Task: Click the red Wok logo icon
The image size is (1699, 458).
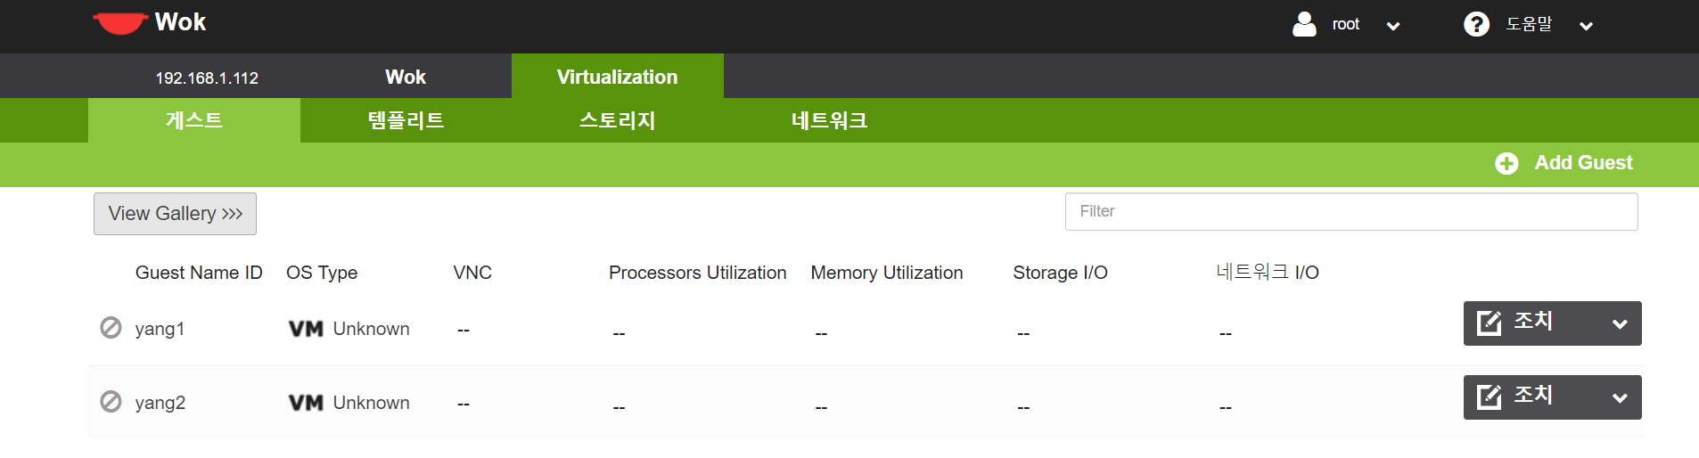Action: 119,23
